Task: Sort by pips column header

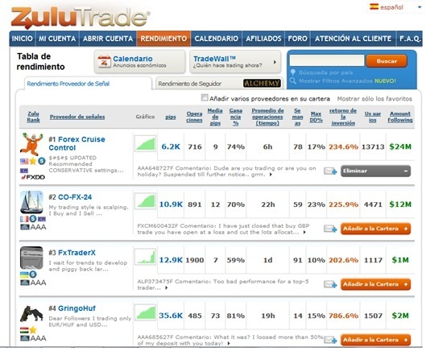Action: 171,117
